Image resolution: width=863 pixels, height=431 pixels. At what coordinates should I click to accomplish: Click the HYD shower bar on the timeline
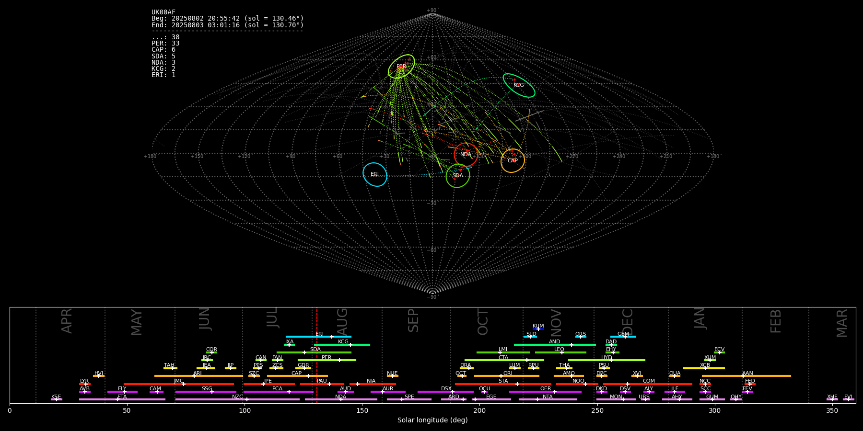pos(606,360)
